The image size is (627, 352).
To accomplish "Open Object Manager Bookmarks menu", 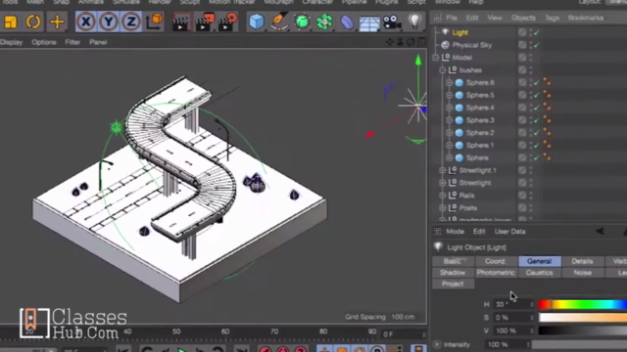I will (x=586, y=18).
